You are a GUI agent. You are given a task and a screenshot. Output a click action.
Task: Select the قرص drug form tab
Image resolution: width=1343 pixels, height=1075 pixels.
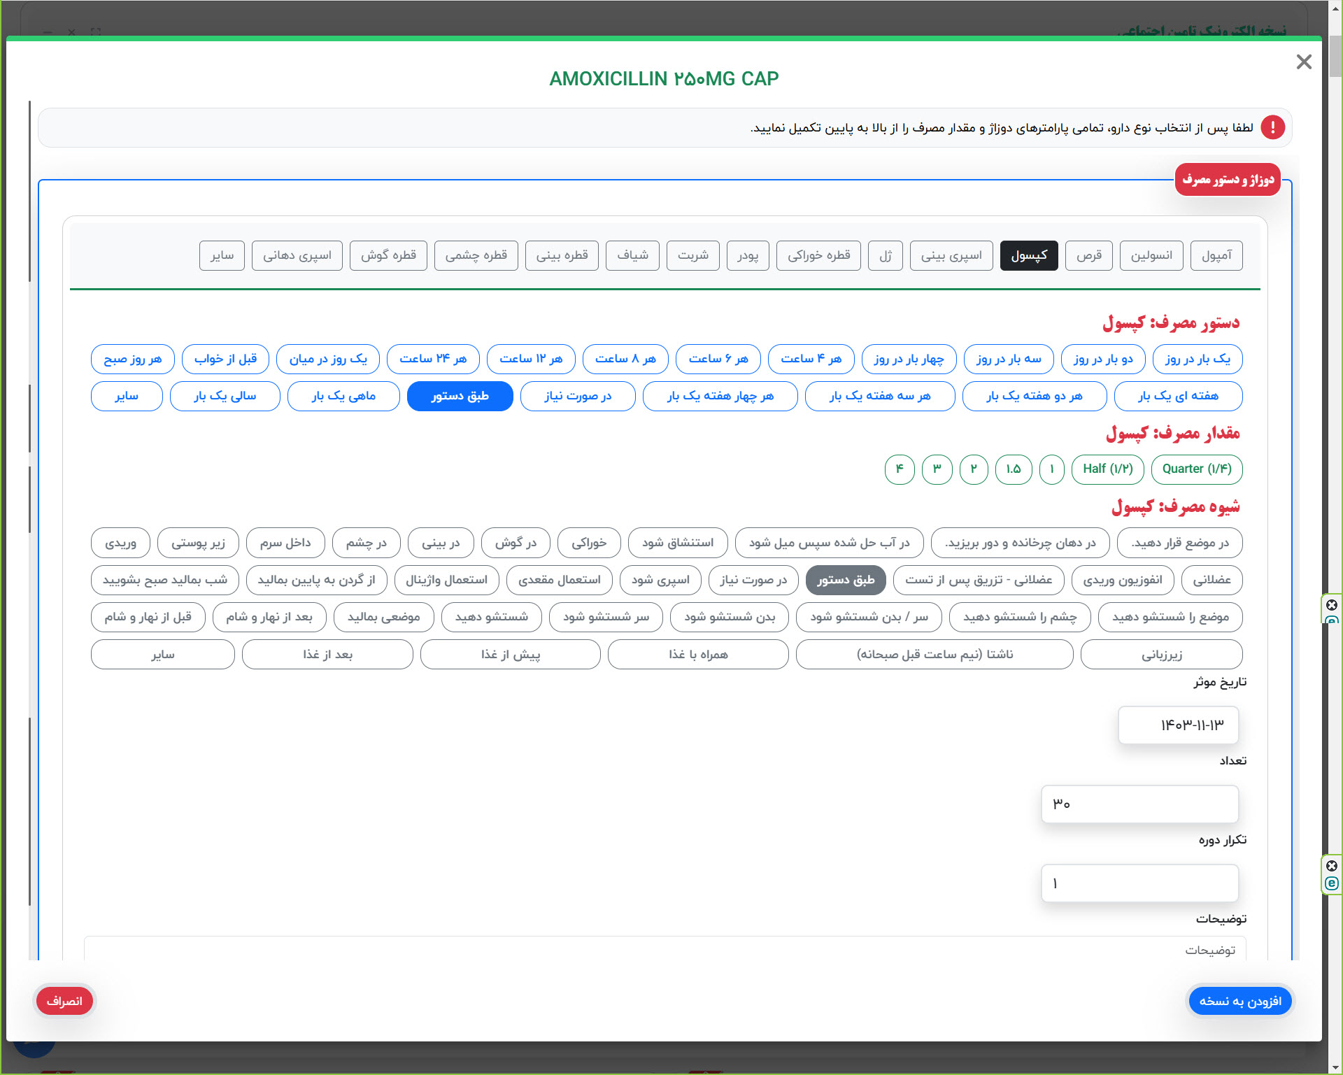pos(1088,255)
